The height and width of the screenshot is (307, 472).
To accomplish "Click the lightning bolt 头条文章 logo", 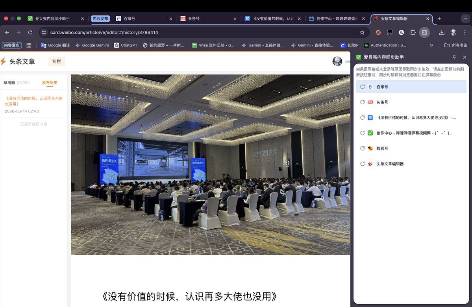I will point(6,61).
